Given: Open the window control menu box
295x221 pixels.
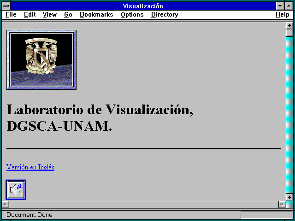Looking at the screenshot, I should point(6,6).
